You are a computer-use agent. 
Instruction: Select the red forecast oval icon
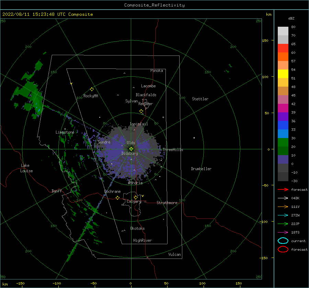[283, 249]
